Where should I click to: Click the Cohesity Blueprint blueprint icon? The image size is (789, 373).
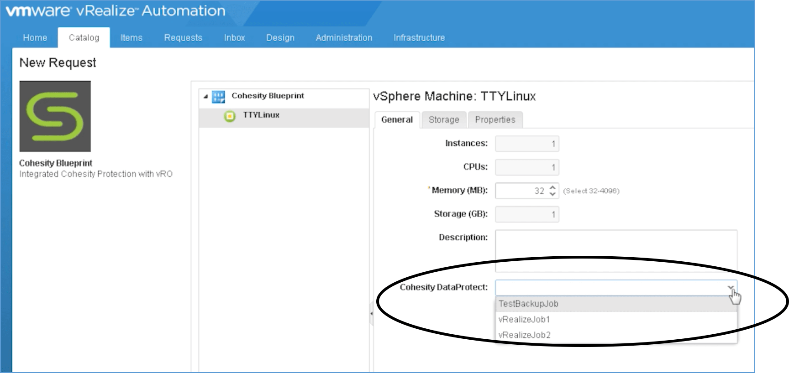pyautogui.click(x=218, y=97)
